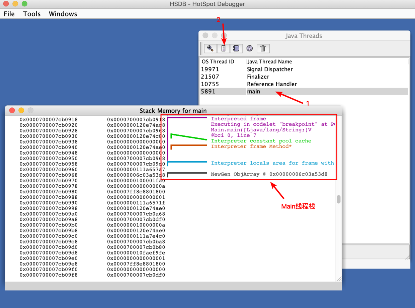Grab the Java Threads toolbar drag handle
Viewport: 415px width, 308px height.
202,48
